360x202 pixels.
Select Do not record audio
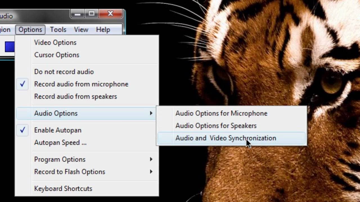tap(64, 72)
